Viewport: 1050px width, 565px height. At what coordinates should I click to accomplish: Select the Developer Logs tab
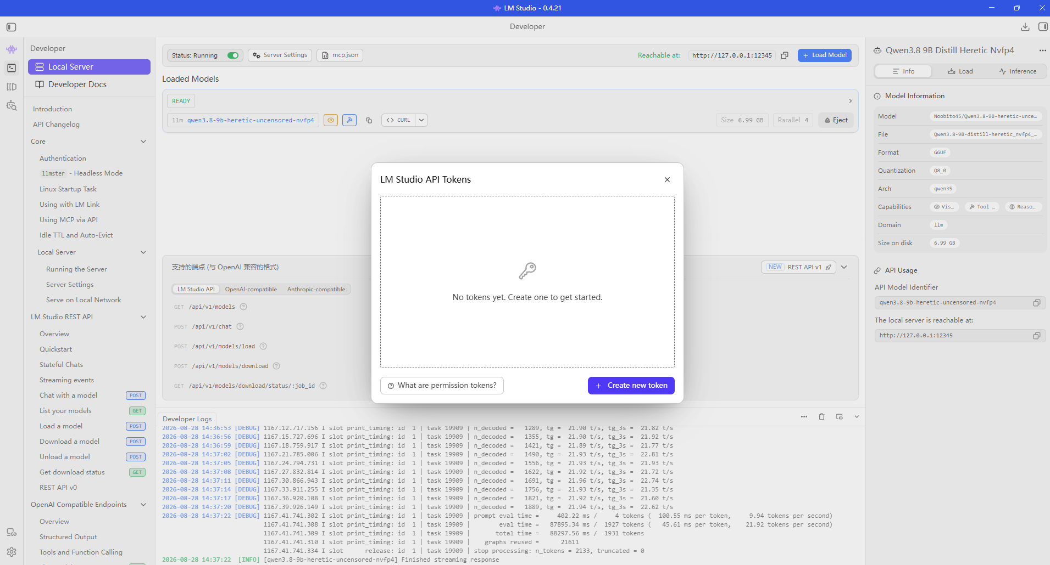point(187,419)
